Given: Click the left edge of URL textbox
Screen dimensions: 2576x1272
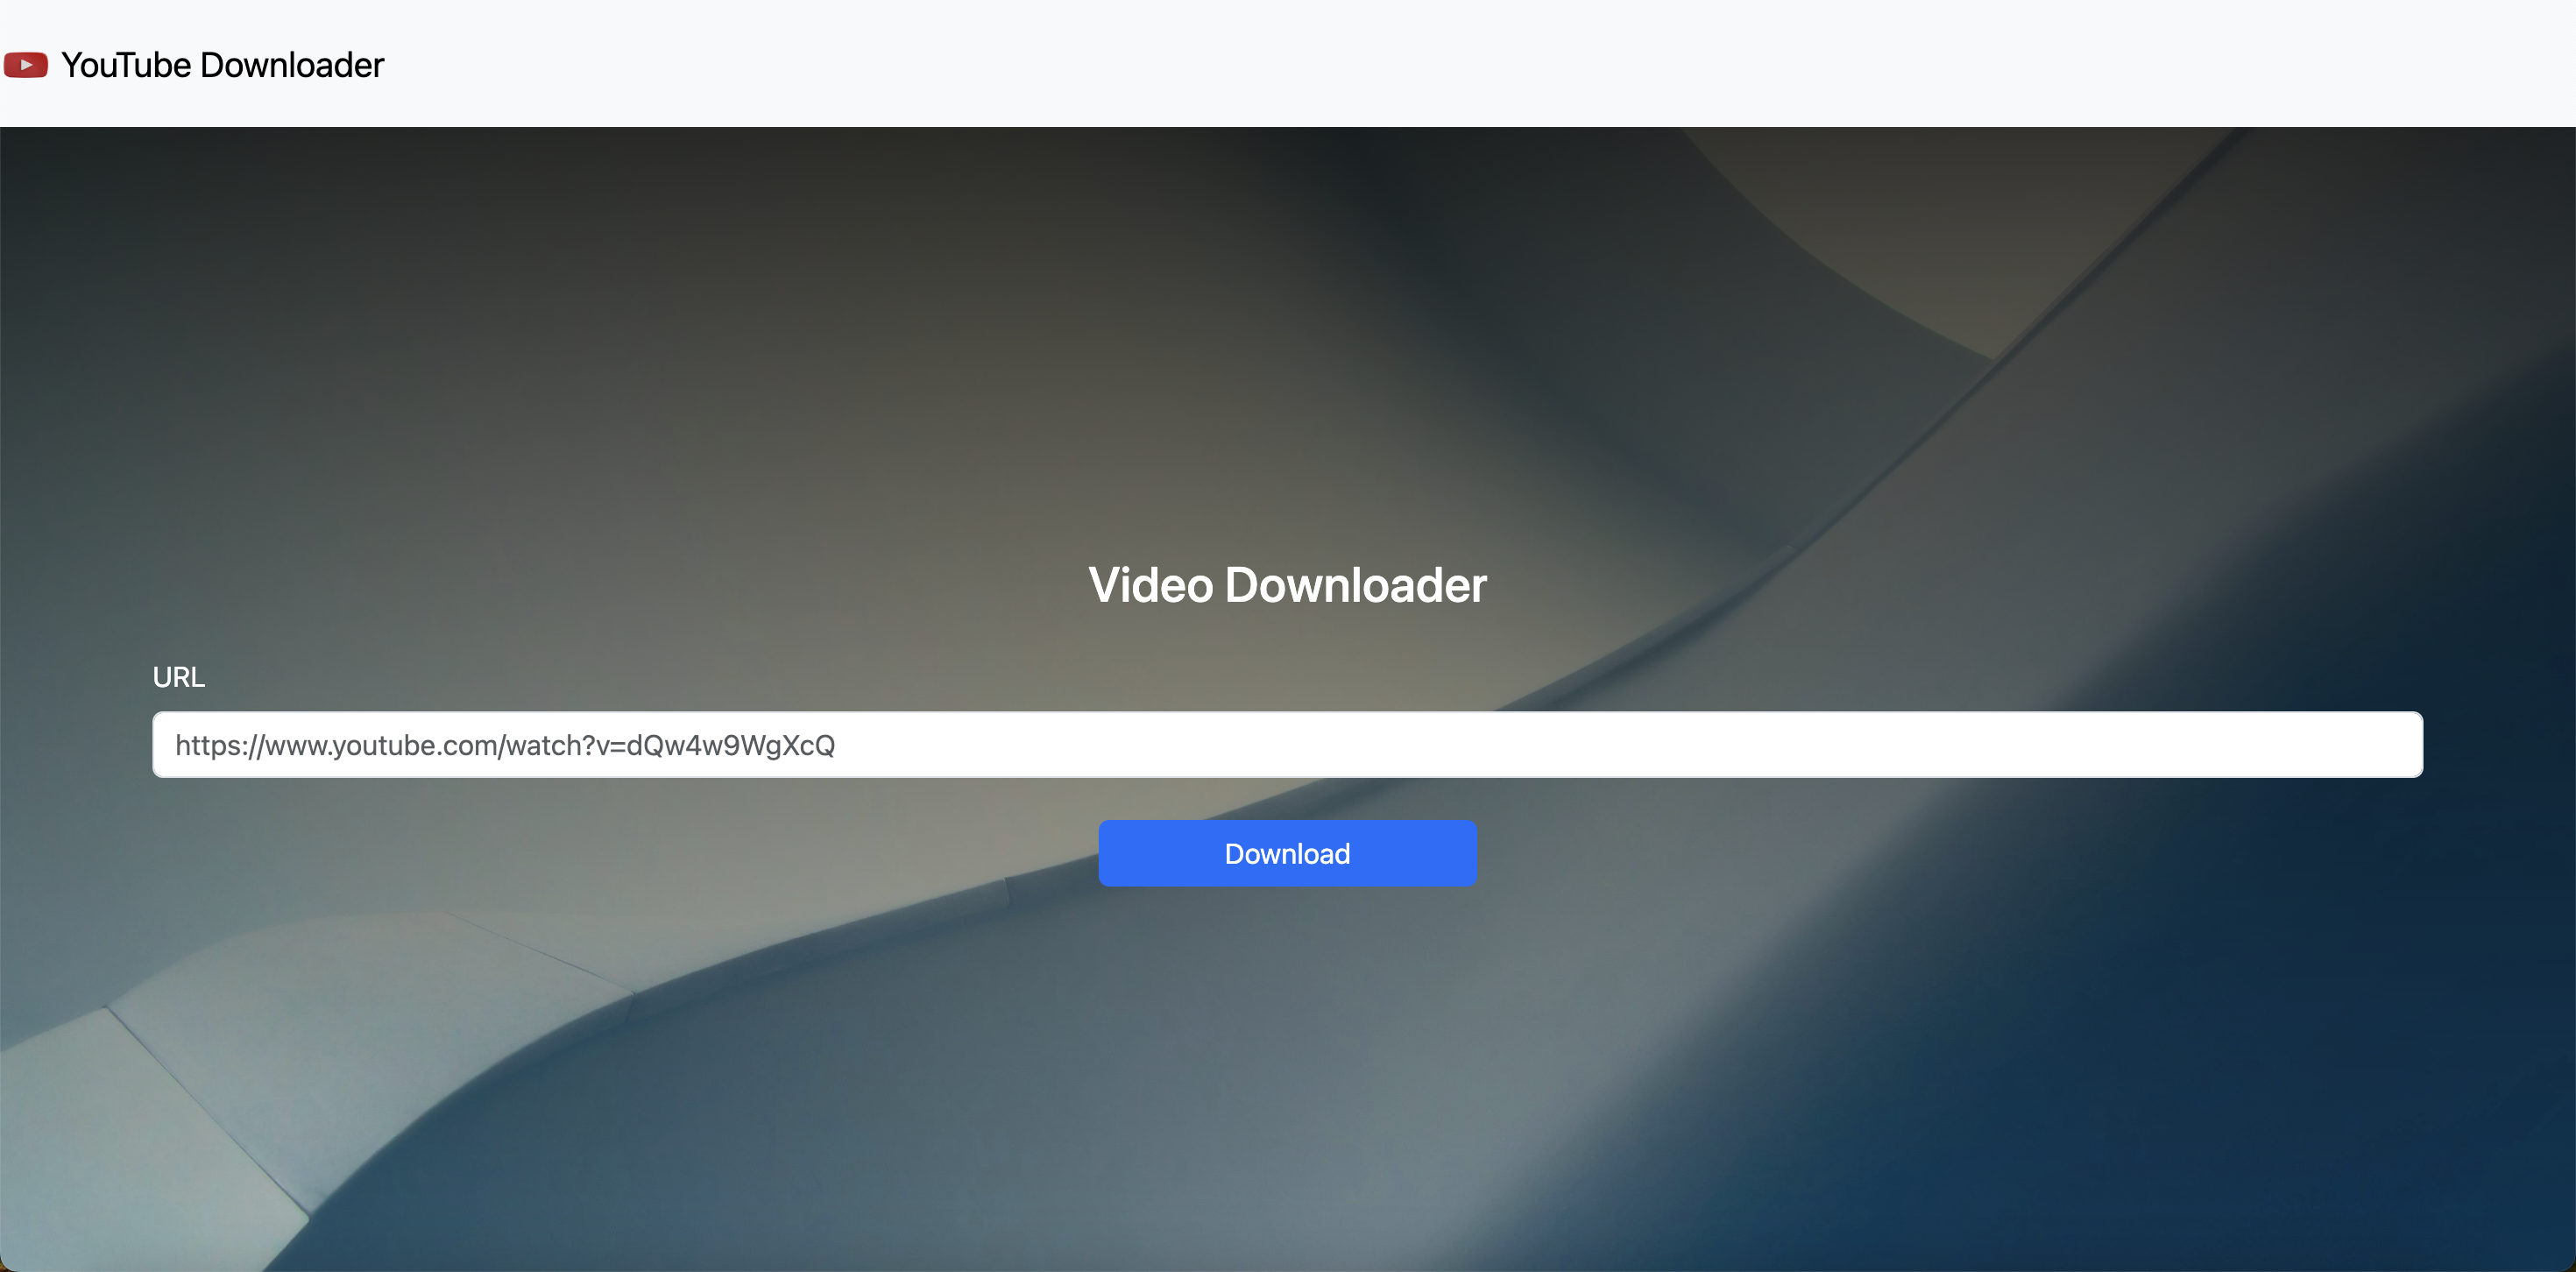Looking at the screenshot, I should click(x=162, y=744).
